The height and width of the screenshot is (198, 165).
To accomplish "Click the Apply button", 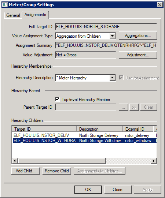I will [147, 190].
